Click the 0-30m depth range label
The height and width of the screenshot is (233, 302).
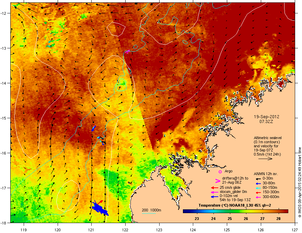pos(268,179)
